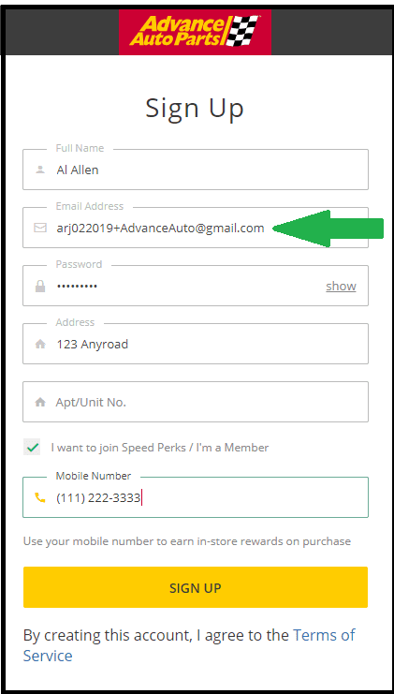Click the Advance Auto Parts logo

tap(195, 32)
